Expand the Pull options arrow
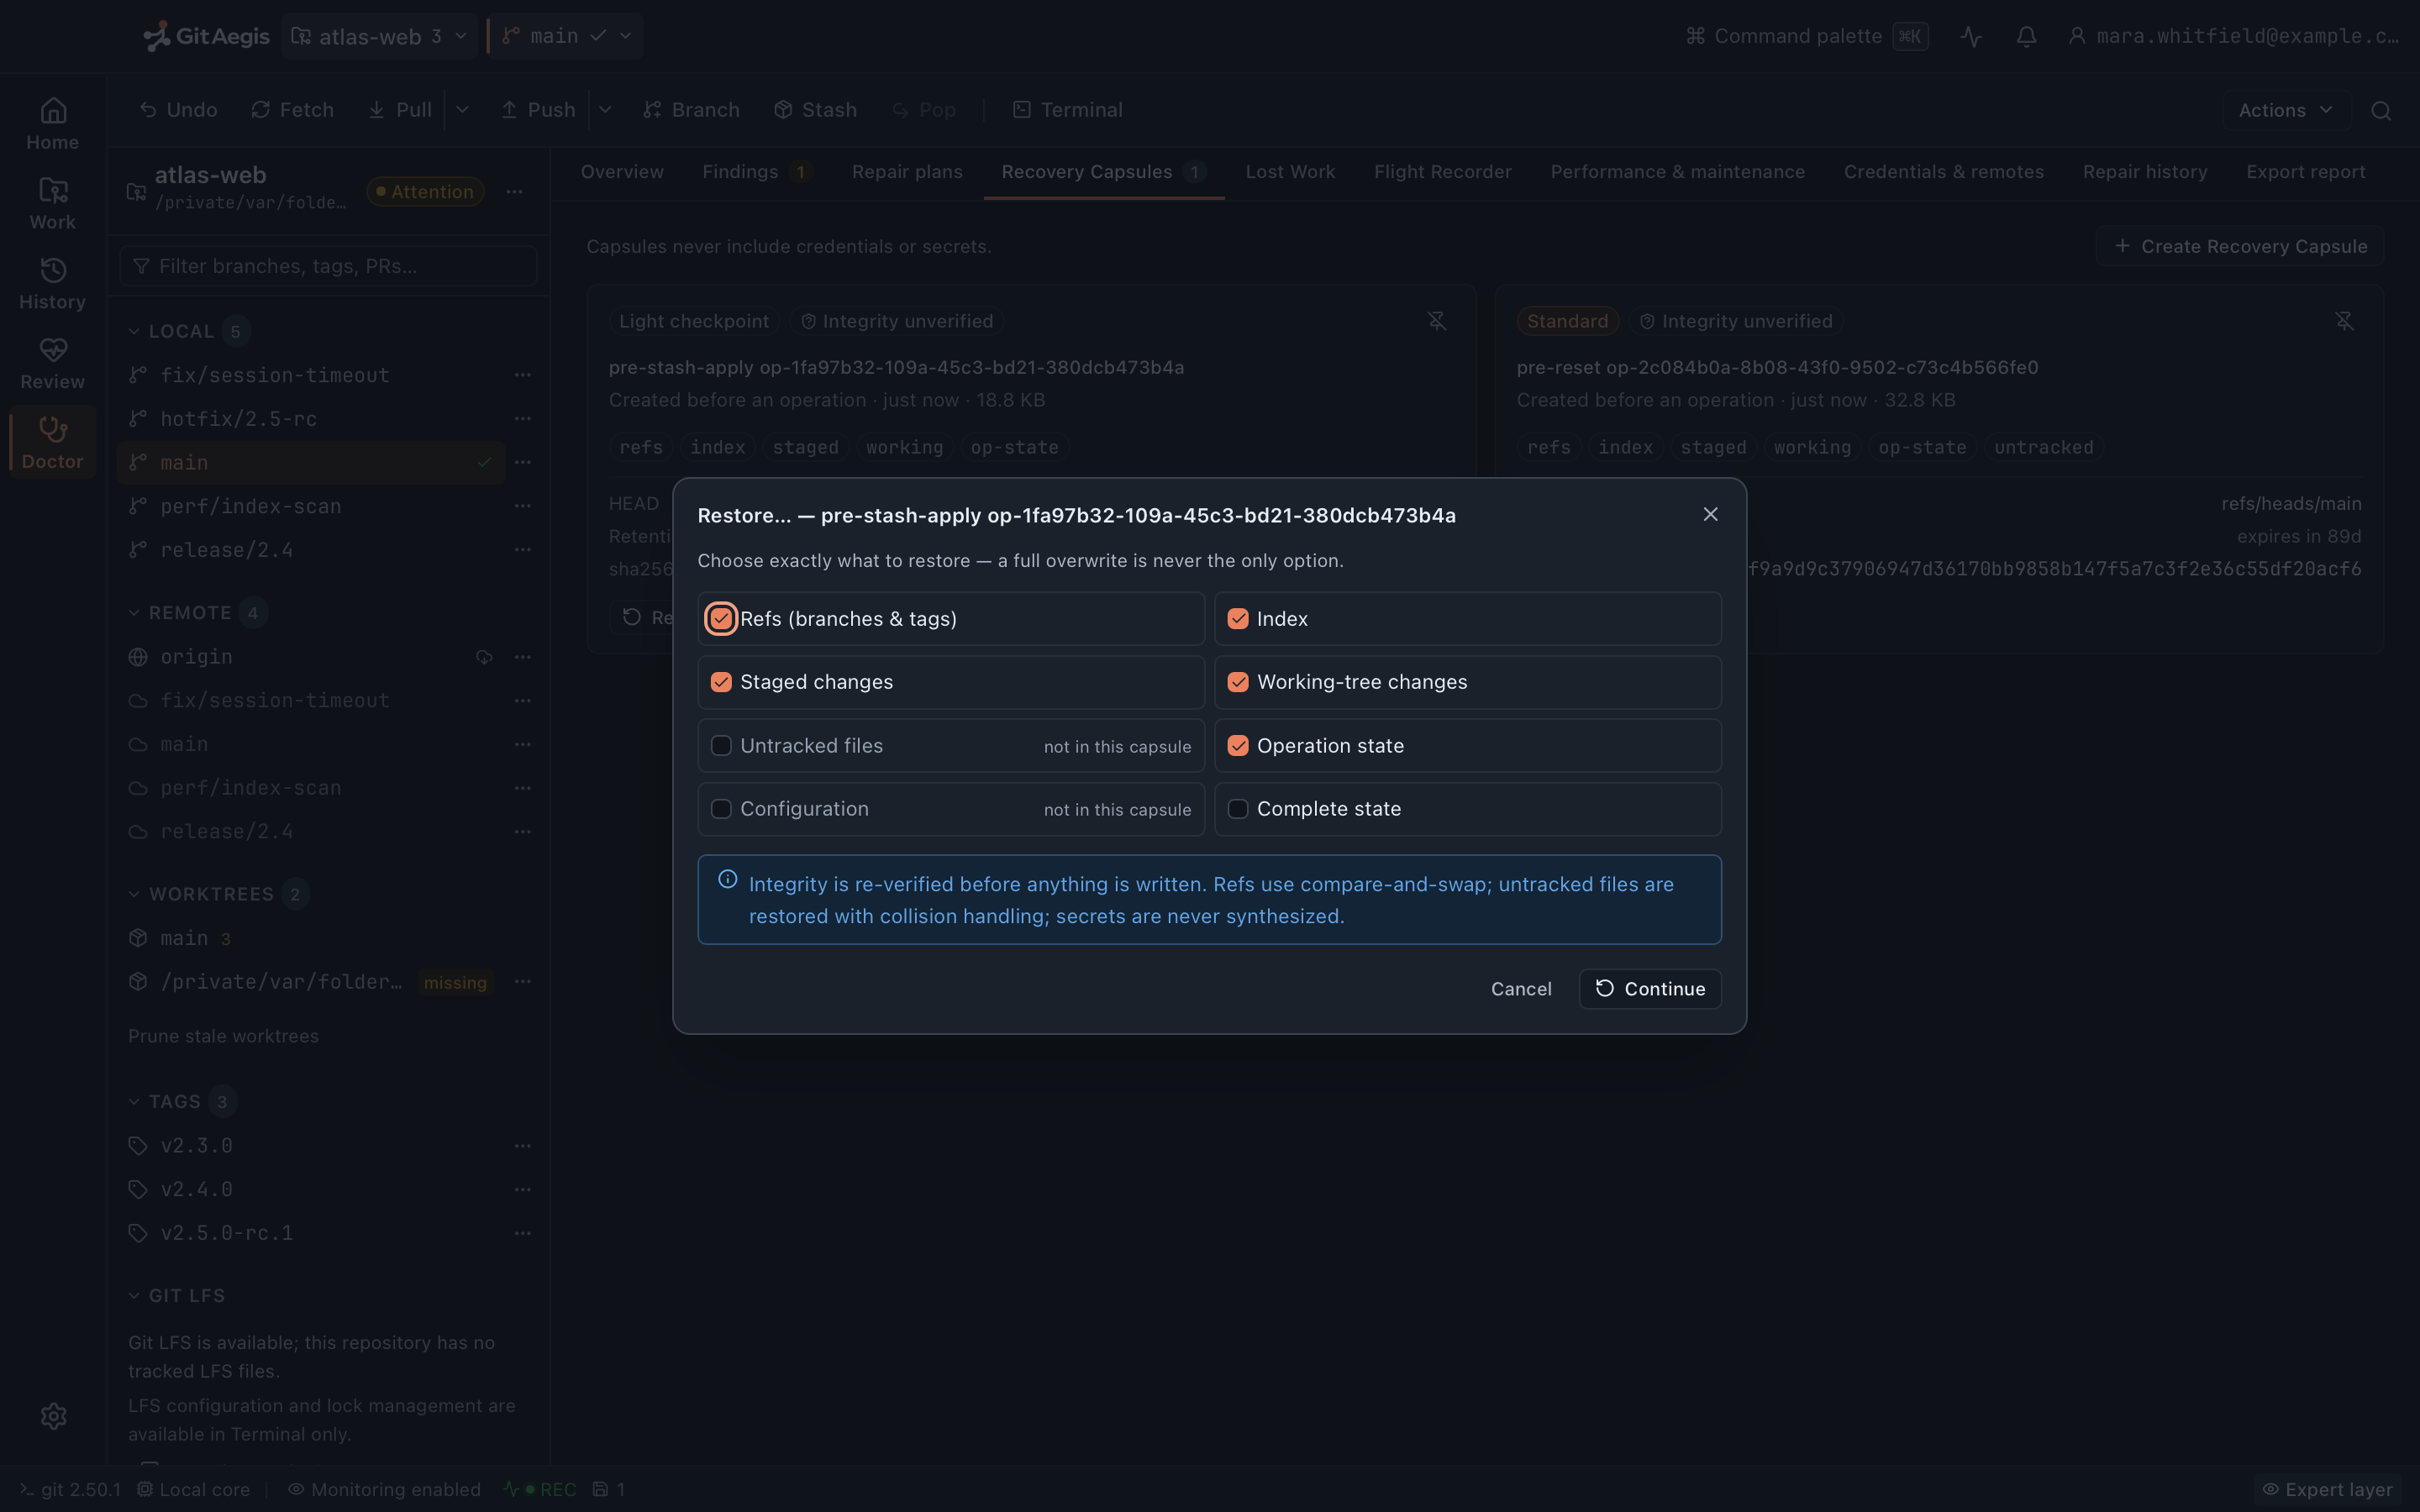Screen dimensions: 2420x1512 coord(462,110)
